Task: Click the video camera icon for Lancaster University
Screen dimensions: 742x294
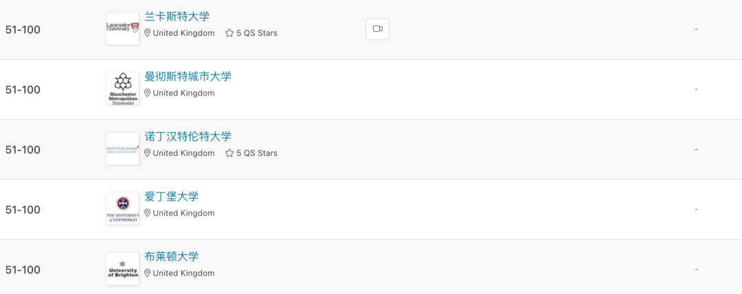Action: (x=377, y=29)
